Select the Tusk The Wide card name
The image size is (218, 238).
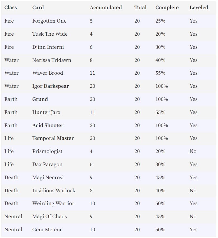[50, 34]
